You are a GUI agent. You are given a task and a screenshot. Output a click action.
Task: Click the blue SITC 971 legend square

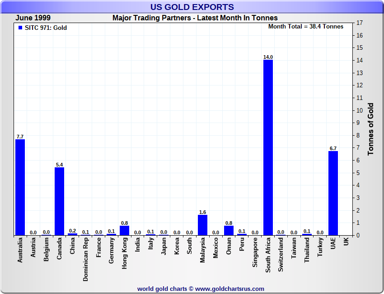click(20, 28)
